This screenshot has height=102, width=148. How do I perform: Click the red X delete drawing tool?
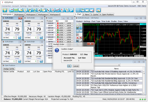click(77, 38)
